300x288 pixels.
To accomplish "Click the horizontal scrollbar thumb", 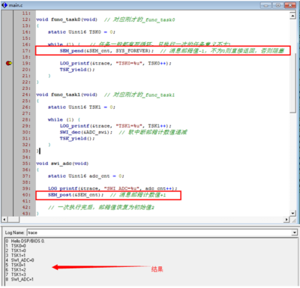I will tap(13, 220).
